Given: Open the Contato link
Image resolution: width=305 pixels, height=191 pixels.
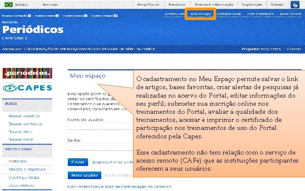Looking at the screenshot, I should 294,49.
